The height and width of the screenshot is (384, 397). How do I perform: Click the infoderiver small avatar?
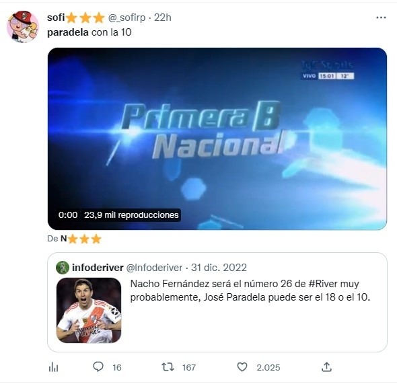63,268
